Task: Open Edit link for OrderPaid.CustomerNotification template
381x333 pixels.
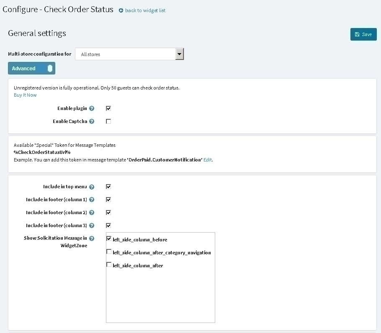Action: coord(208,160)
